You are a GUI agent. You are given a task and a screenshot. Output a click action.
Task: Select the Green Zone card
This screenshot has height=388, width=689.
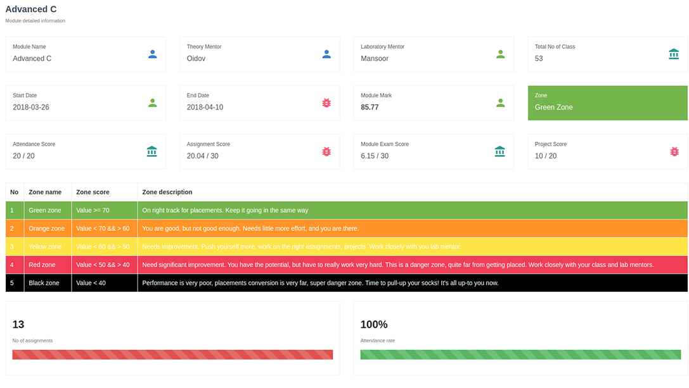tap(607, 103)
